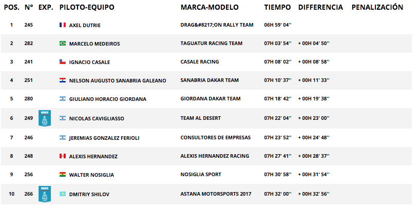
Task: Open Ignacio Casale's entry
Action: (89, 62)
